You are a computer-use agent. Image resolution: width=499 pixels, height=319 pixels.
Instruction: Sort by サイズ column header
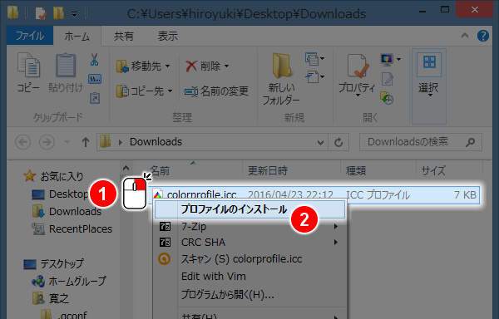point(432,171)
